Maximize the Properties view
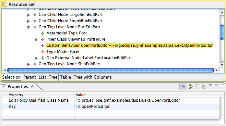 [222, 86]
